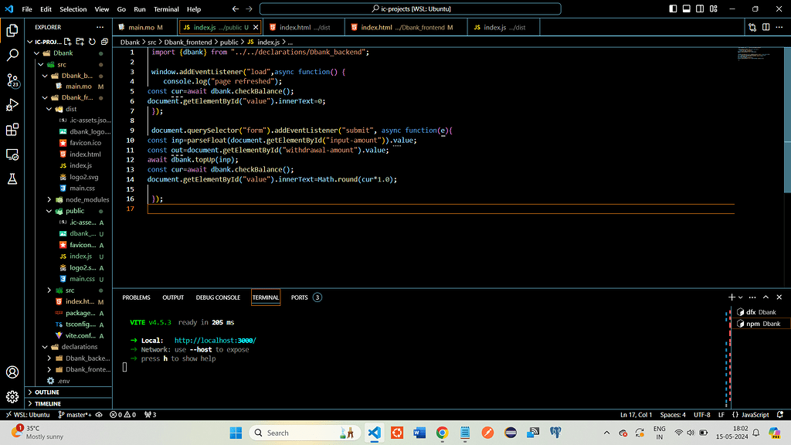
Task: Click Ln 17, Col 1 position
Action: (x=637, y=415)
